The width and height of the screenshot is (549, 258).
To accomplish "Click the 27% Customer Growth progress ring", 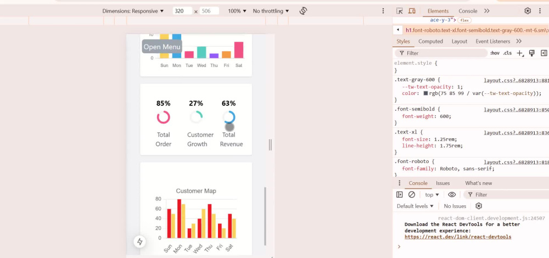I will pyautogui.click(x=196, y=117).
